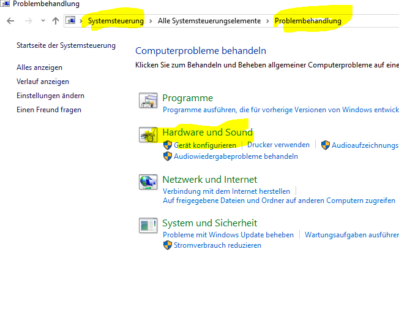
Task: Click the Problembehandlung window title icon
Action: point(5,3)
